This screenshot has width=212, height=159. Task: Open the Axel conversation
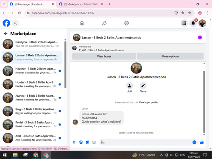coord(32,138)
